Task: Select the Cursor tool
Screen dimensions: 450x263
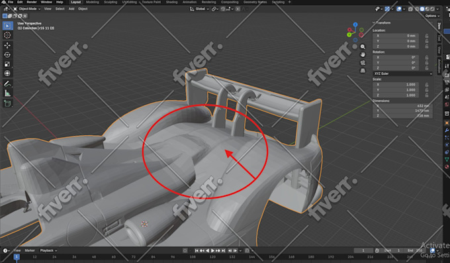Action: (x=7, y=35)
